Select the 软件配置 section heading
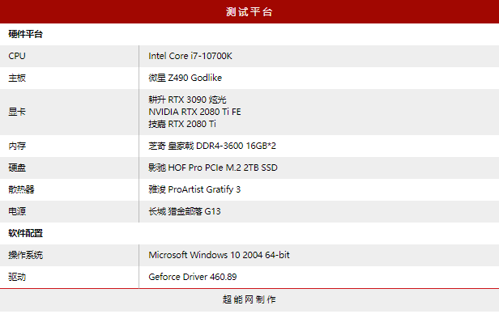This screenshot has width=499, height=314. point(25,233)
